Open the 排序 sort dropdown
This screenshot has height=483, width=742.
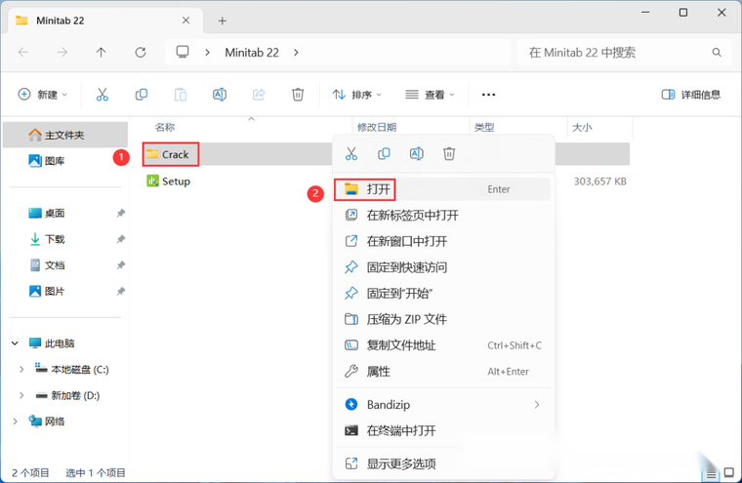pyautogui.click(x=356, y=95)
